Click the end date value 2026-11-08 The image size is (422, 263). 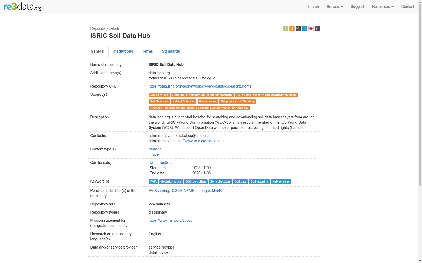coord(202,173)
